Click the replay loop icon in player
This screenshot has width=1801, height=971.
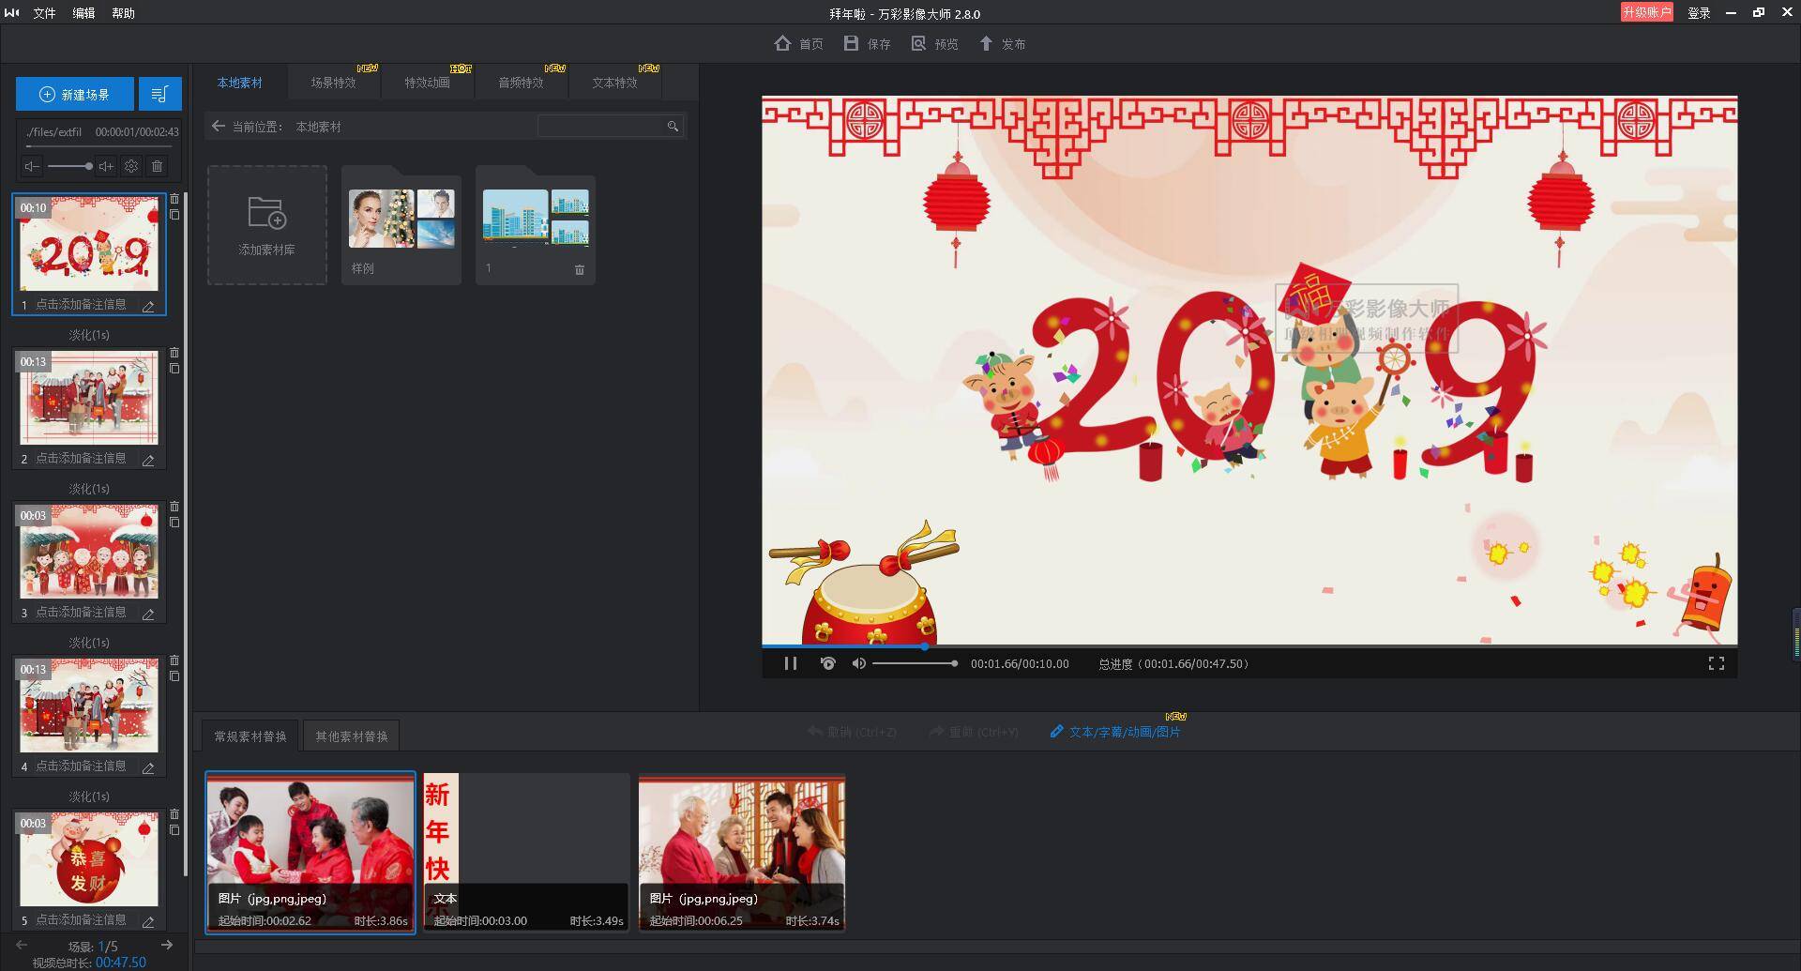pos(827,663)
